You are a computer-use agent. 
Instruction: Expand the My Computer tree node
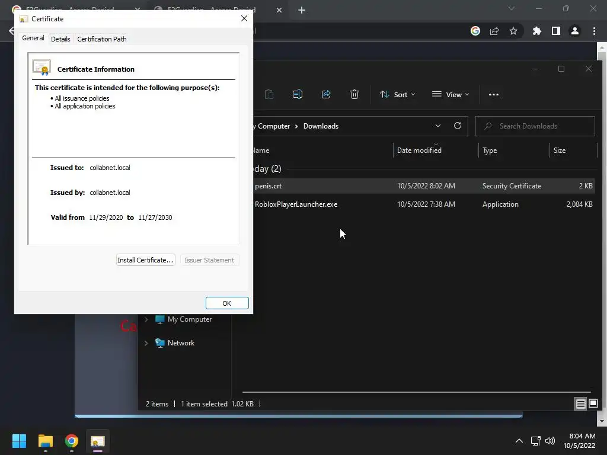(146, 319)
